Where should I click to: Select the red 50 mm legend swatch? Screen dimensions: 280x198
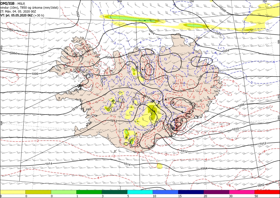(x=267, y=192)
